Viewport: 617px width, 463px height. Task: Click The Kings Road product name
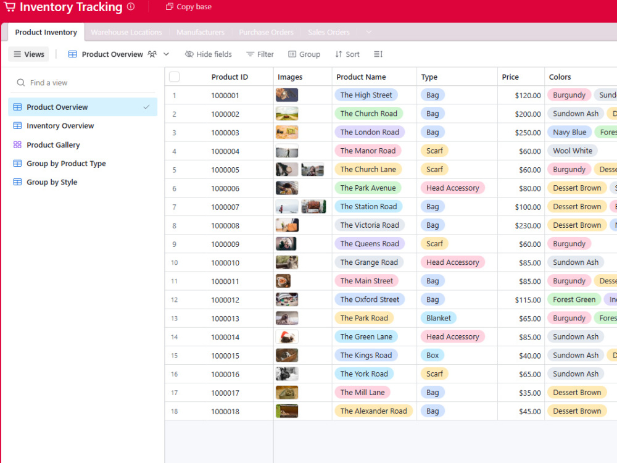366,355
